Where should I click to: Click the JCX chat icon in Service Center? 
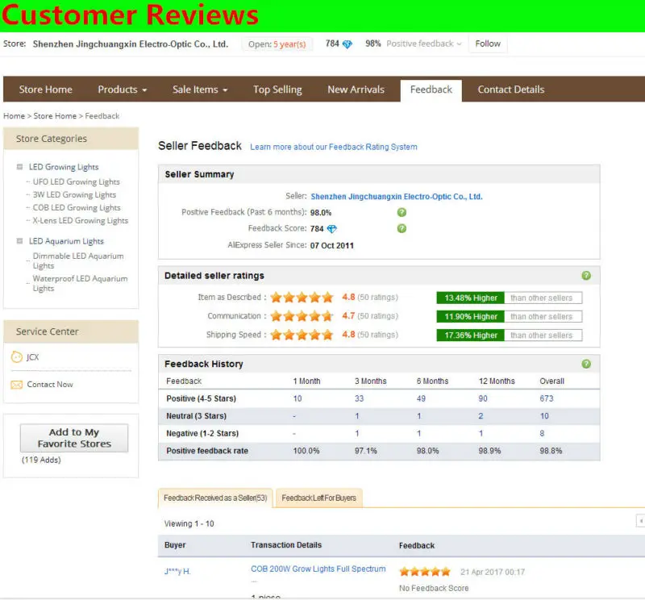point(16,356)
